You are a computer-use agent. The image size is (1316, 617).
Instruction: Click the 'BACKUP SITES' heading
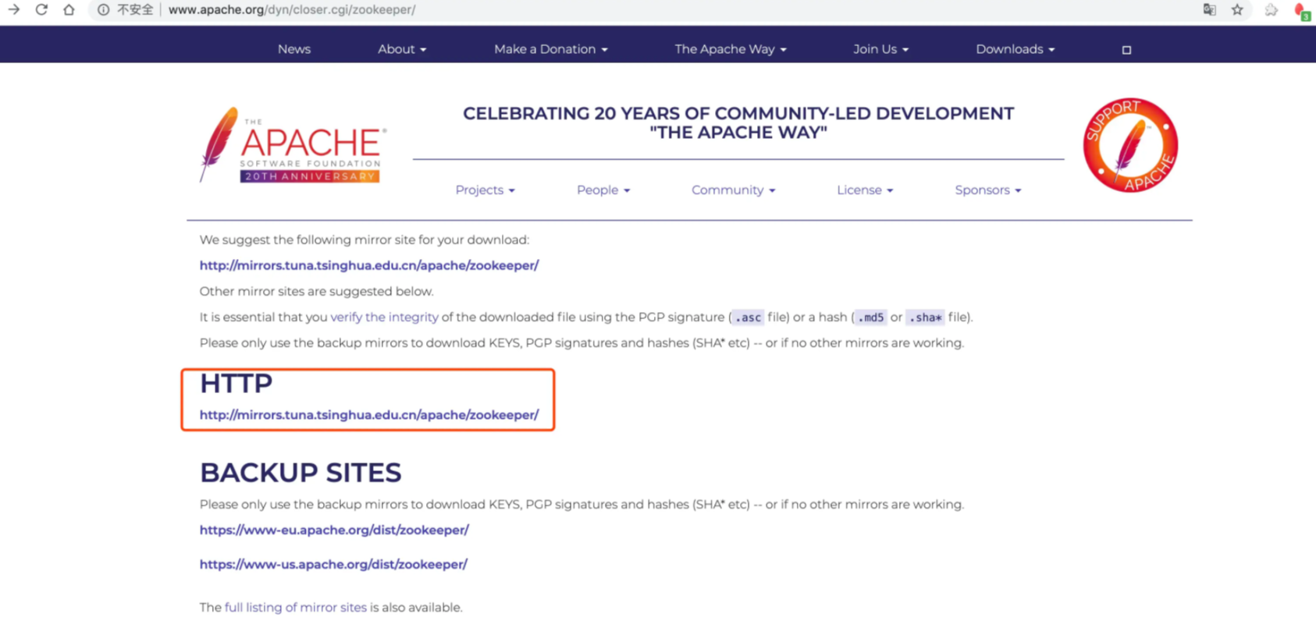point(301,473)
